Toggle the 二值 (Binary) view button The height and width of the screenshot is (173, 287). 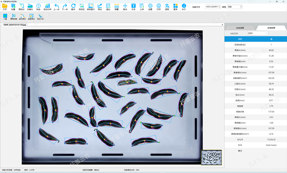pyautogui.click(x=5, y=16)
